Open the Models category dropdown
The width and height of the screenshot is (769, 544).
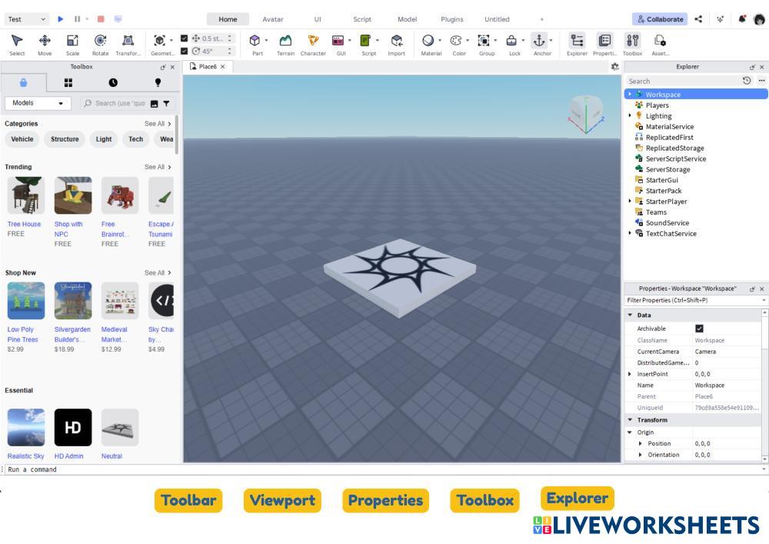point(38,103)
